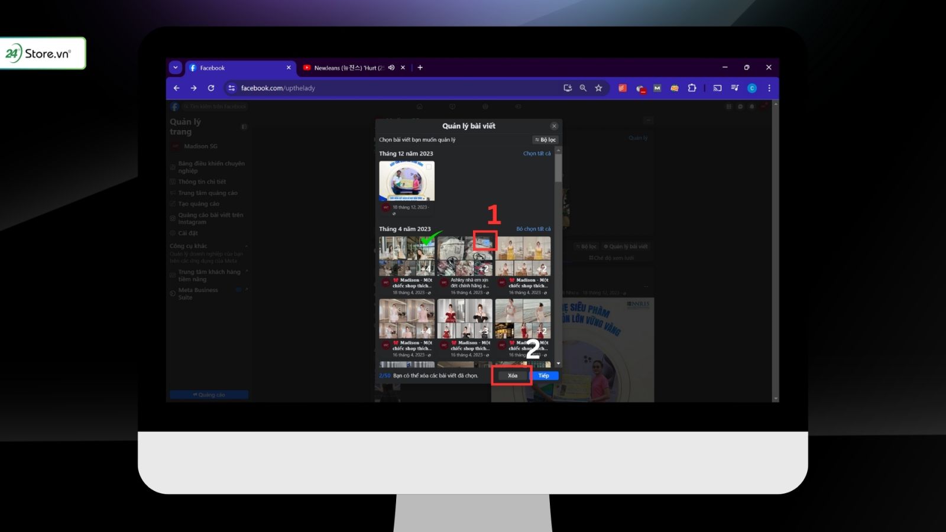
Task: Click Chọn tất cả for Tháng 12 năm 2023
Action: tap(537, 154)
